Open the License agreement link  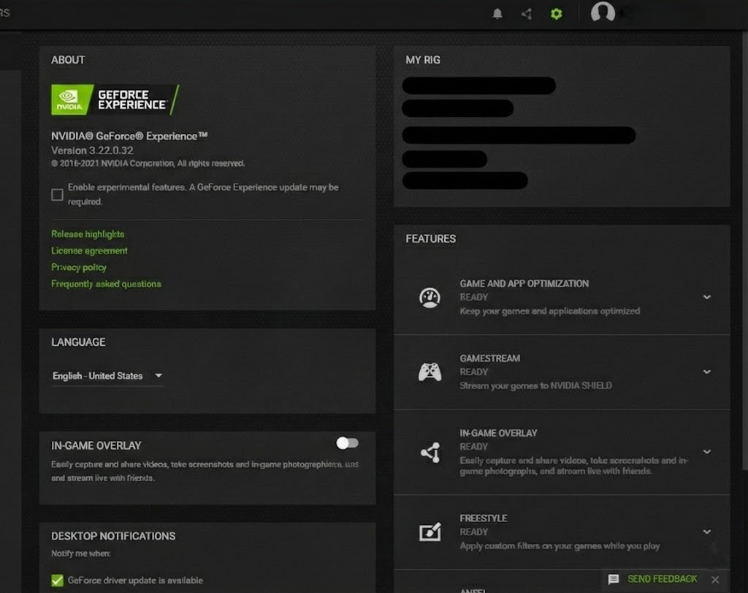tap(89, 251)
